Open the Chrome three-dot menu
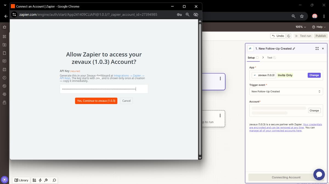329x184 pixels. 324,16
